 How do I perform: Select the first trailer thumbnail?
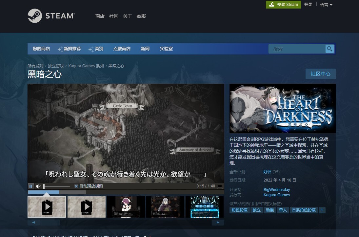[47, 207]
